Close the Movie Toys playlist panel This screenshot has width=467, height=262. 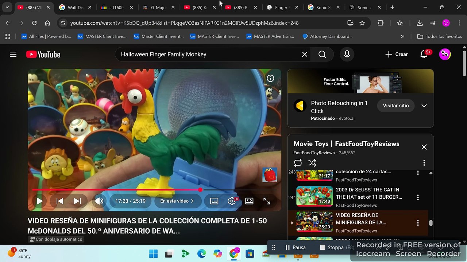(424, 147)
